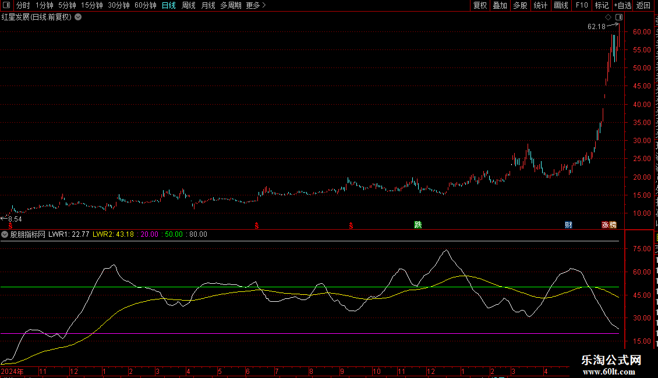
Task: Click the 红星发展(日线.前复权) title text
Action: [x=37, y=17]
